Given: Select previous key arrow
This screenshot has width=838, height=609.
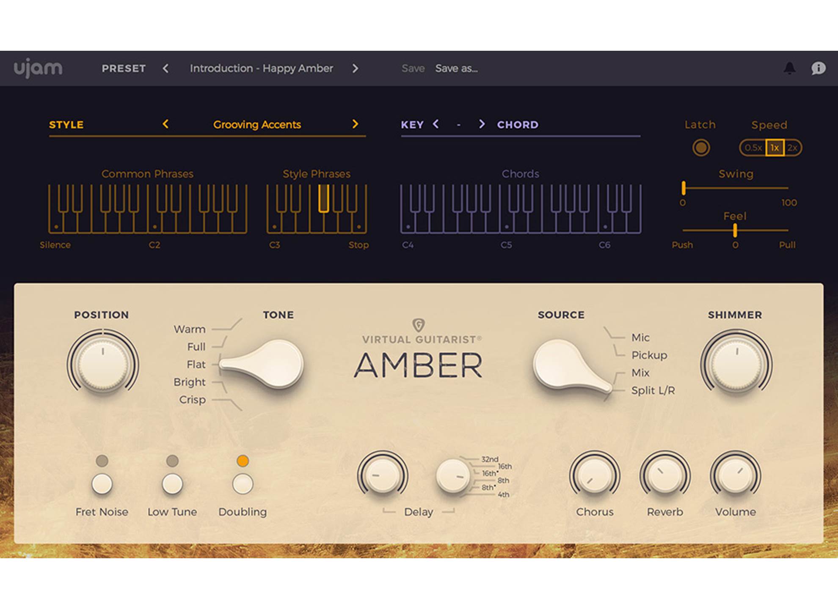Looking at the screenshot, I should tap(436, 124).
